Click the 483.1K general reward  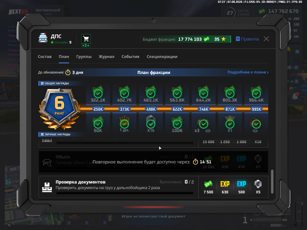[x=151, y=94]
